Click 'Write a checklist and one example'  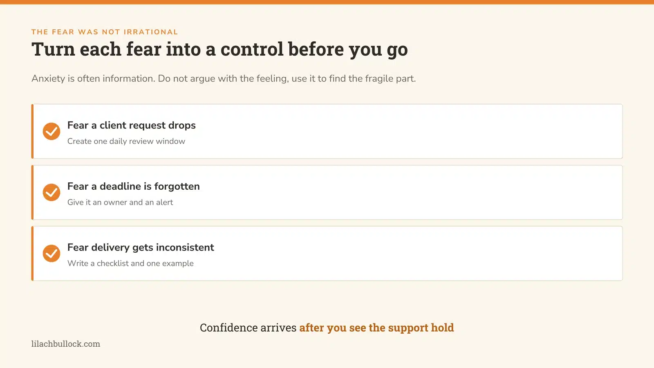(x=130, y=263)
